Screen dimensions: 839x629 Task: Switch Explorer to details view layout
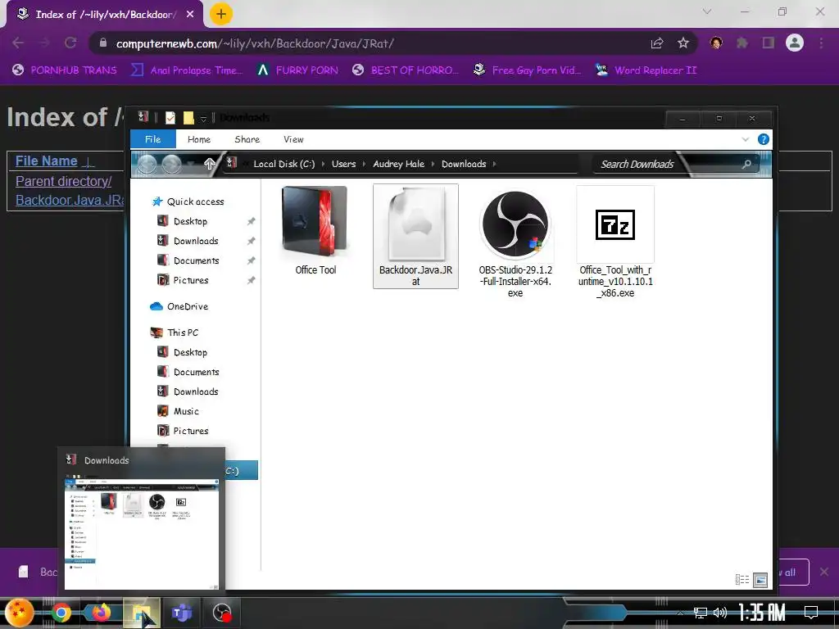[742, 579]
